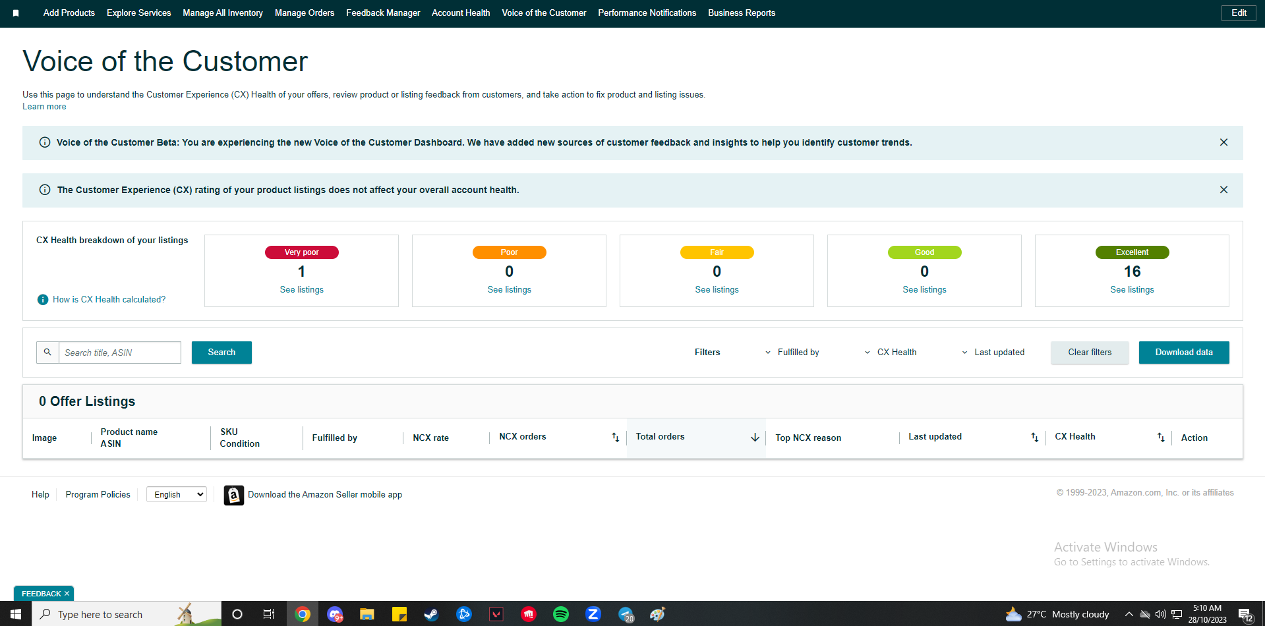Viewport: 1265px width, 626px height.
Task: Dismiss the Voice of the Customer Beta banner
Action: 1223,142
